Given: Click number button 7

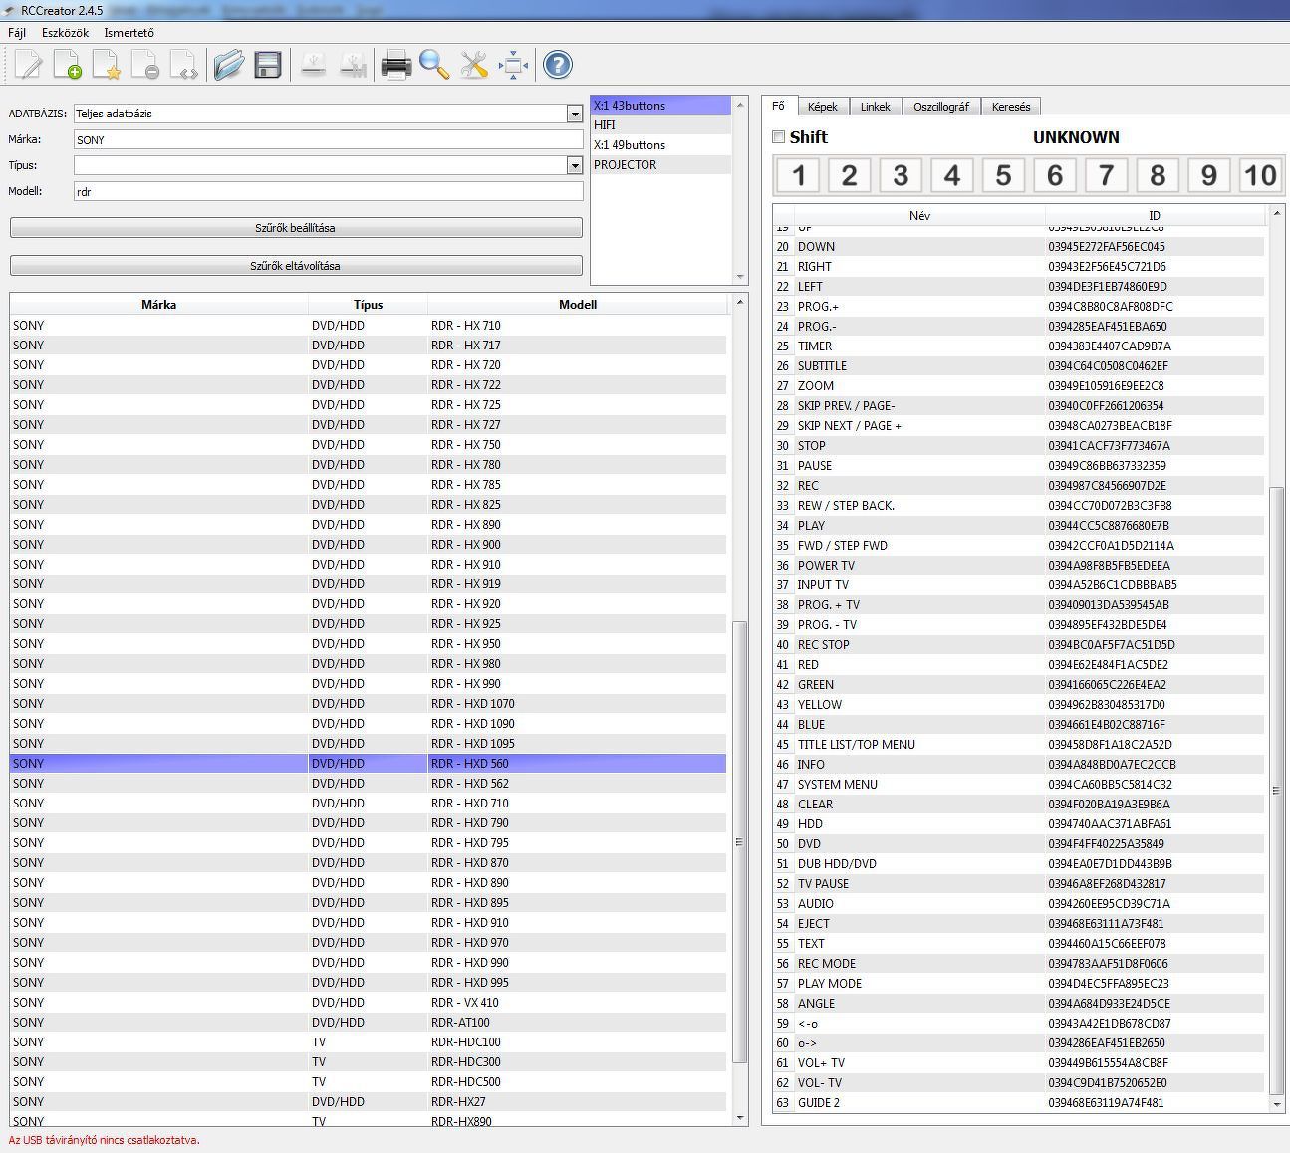Looking at the screenshot, I should [x=1106, y=175].
